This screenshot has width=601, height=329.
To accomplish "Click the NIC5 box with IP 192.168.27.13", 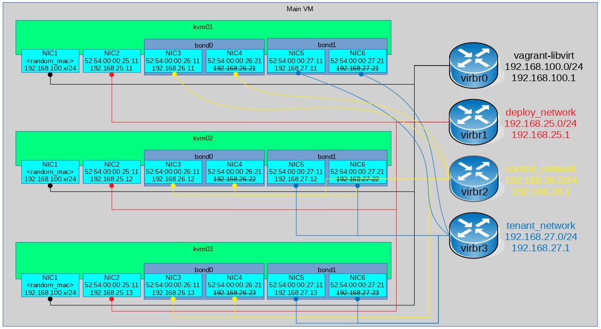I will 296,285.
